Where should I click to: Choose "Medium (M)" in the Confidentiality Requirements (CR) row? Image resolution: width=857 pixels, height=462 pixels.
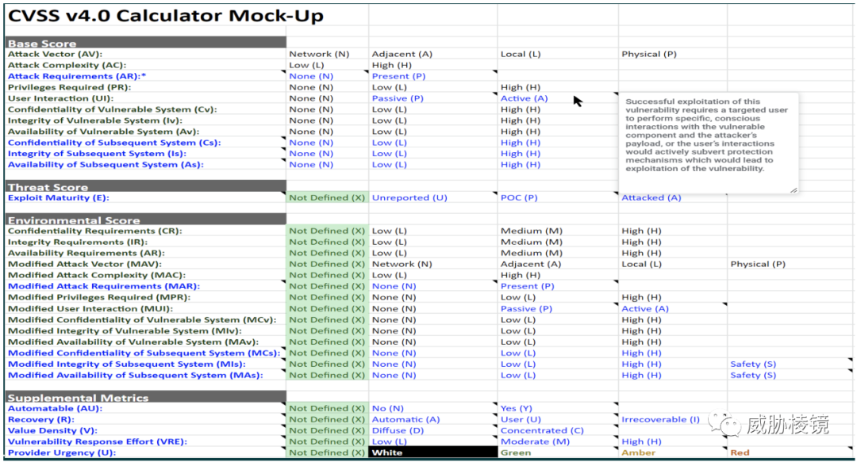click(x=531, y=231)
